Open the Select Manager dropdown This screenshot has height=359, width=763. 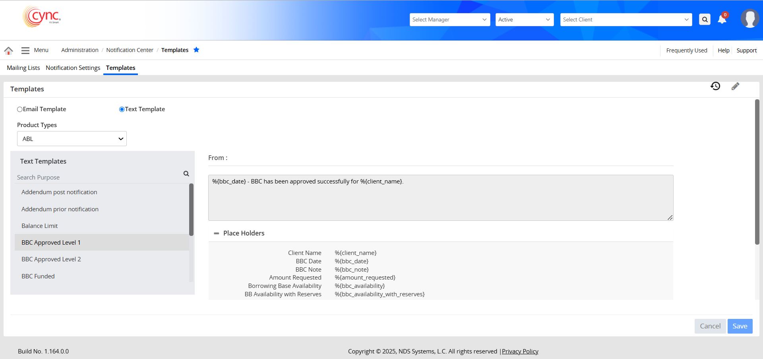[x=449, y=19]
